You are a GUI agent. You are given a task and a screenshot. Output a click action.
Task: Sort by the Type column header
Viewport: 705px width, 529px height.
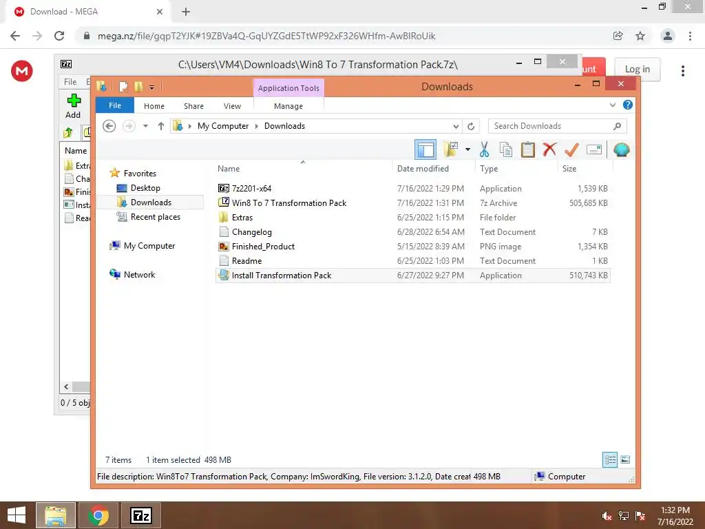tap(489, 169)
